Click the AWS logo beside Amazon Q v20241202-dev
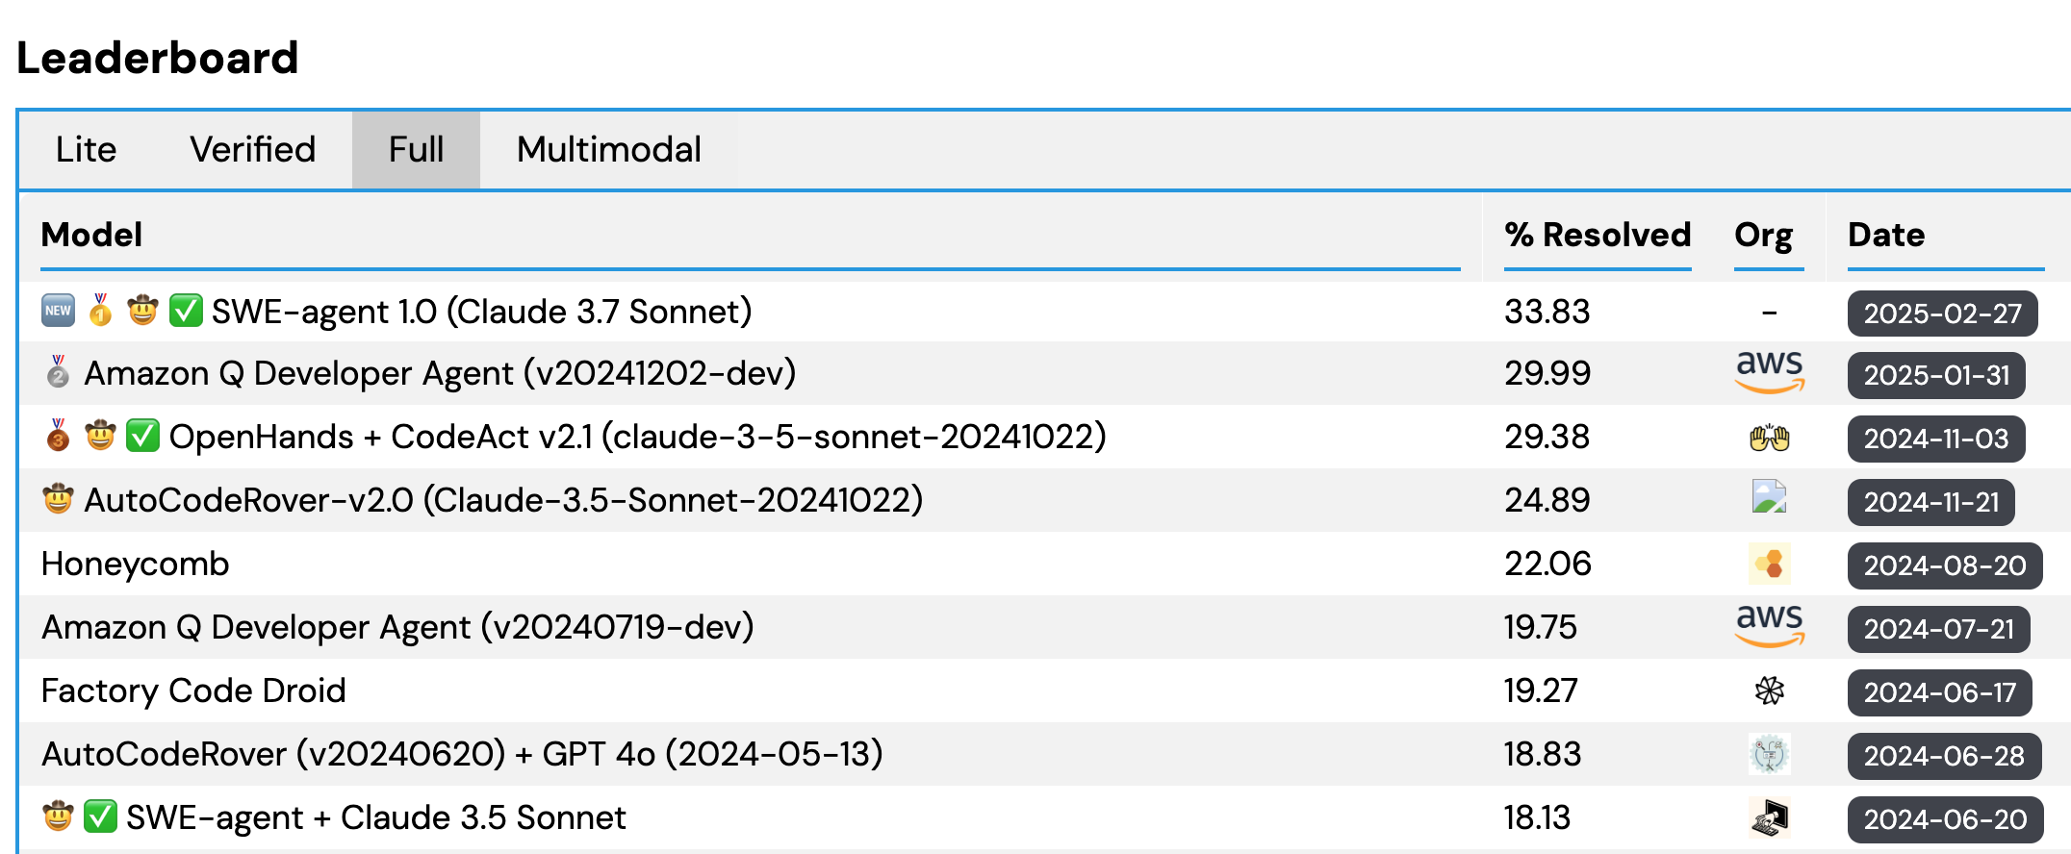This screenshot has height=854, width=2071. 1769,372
